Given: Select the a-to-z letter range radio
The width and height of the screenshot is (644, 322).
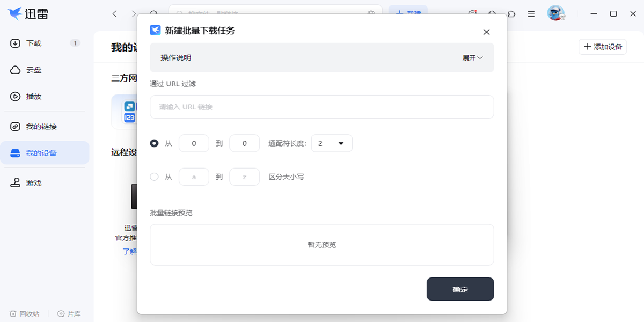Looking at the screenshot, I should (x=155, y=177).
